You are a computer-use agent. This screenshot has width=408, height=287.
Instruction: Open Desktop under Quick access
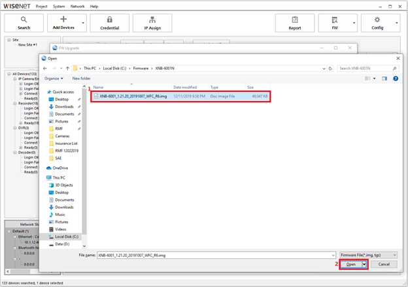pos(61,99)
